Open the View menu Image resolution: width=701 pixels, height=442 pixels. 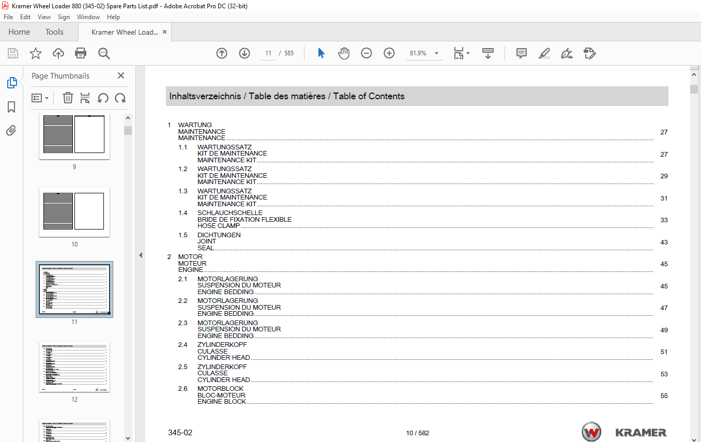pos(44,17)
